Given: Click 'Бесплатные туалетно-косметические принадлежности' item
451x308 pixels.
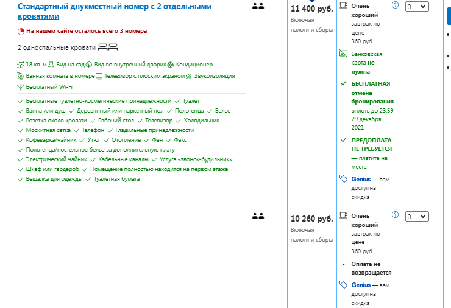Looking at the screenshot, I should tap(99, 101).
